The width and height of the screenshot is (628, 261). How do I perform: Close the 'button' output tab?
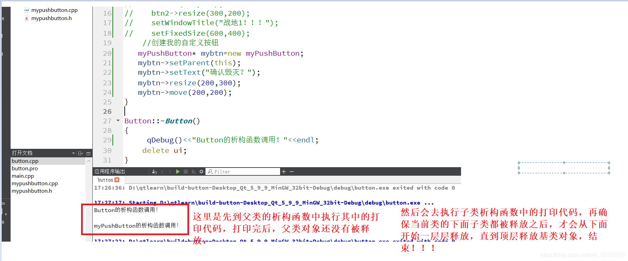(117, 180)
